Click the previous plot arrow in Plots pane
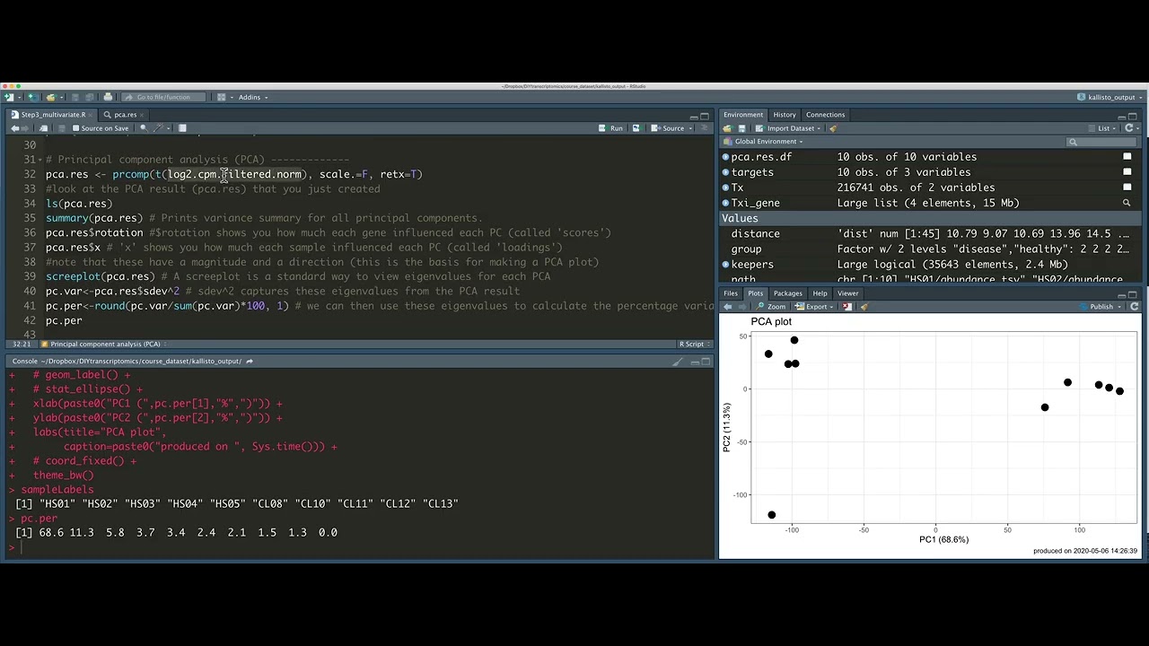Viewport: 1149px width, 646px height. [x=727, y=307]
